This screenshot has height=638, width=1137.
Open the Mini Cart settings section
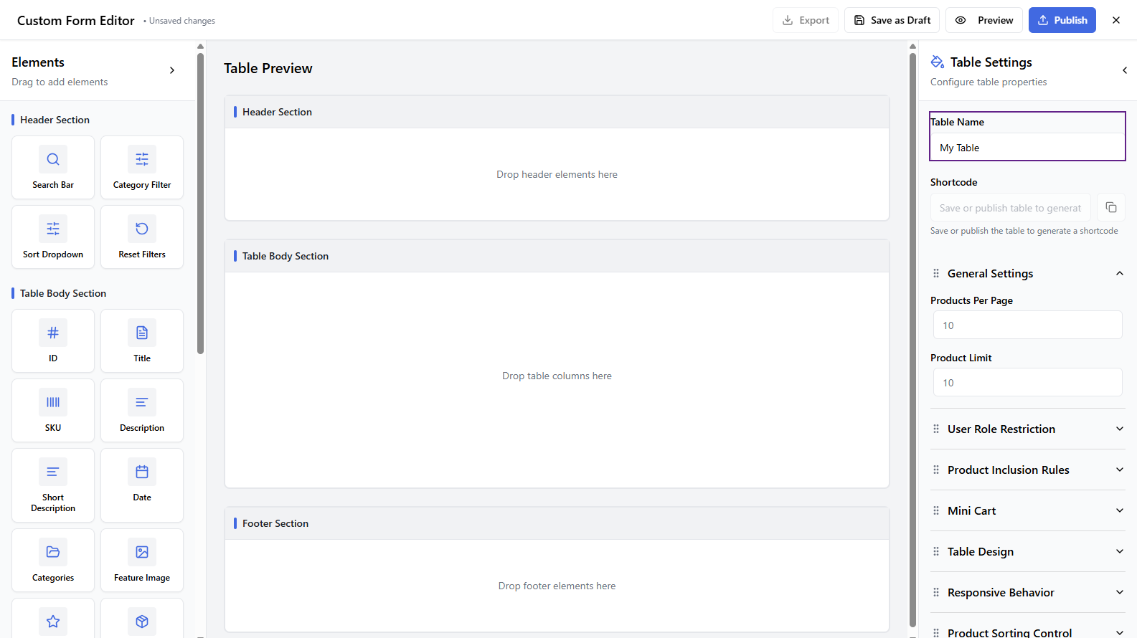pos(1027,510)
